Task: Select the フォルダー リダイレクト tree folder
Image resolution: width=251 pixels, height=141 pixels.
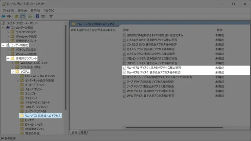Action: [37, 107]
